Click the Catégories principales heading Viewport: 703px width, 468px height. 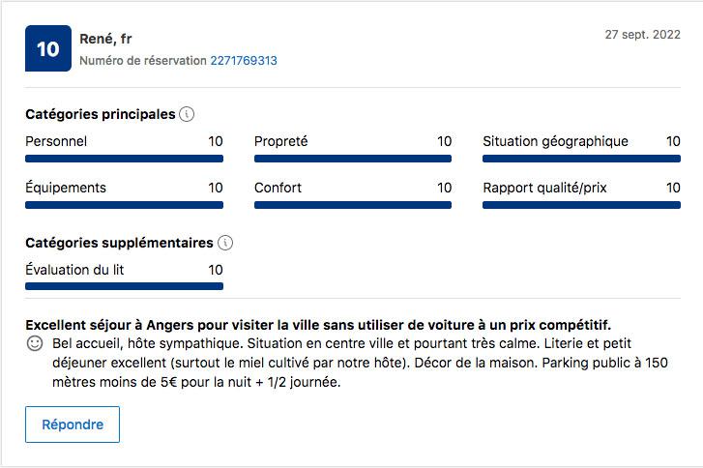coord(101,114)
